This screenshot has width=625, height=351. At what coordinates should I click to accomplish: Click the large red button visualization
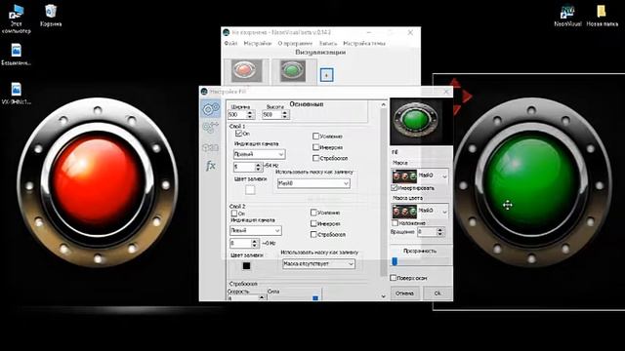point(98,182)
